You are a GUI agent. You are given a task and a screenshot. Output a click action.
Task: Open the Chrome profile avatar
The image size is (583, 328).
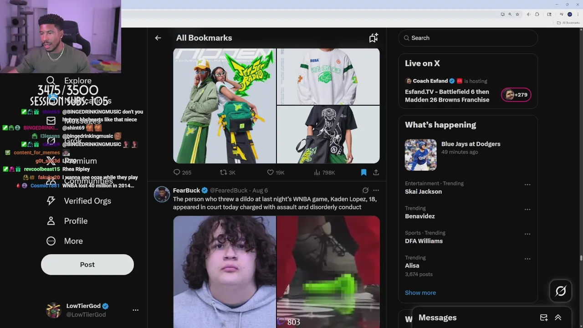tap(569, 14)
